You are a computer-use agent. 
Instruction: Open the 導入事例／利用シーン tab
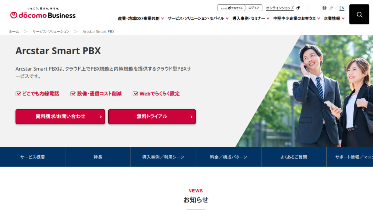coord(163,157)
